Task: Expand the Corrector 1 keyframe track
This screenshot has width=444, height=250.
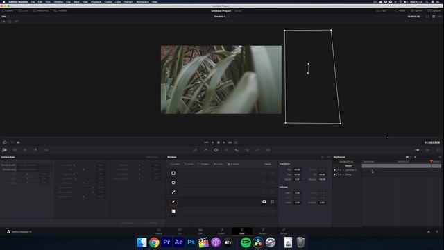Action: [343, 170]
